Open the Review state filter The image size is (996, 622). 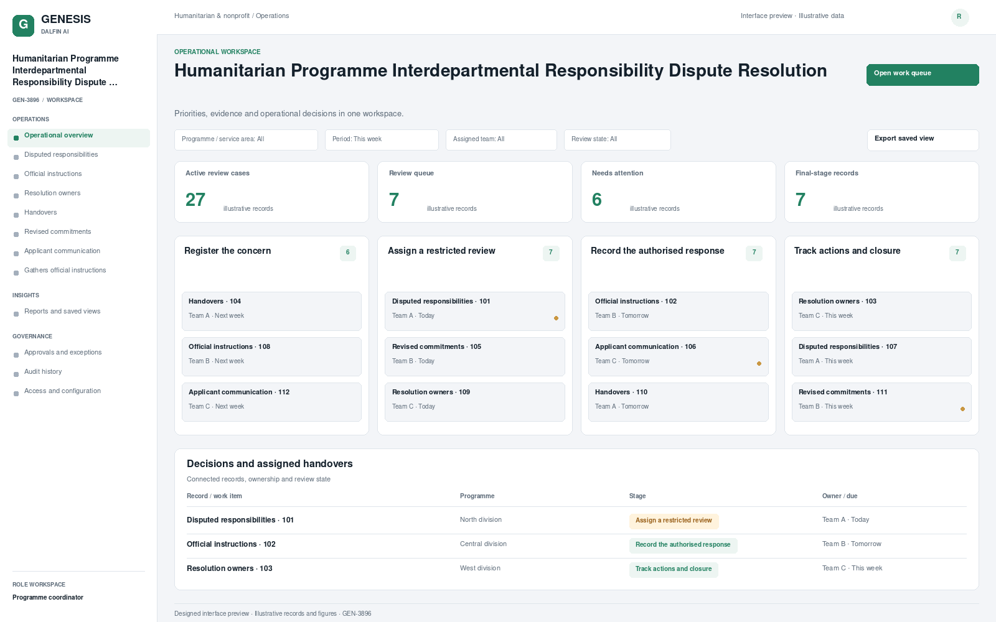click(617, 140)
